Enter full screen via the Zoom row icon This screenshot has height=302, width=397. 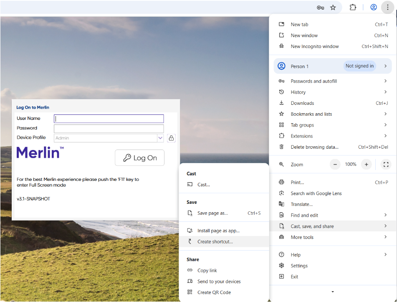[x=386, y=165]
